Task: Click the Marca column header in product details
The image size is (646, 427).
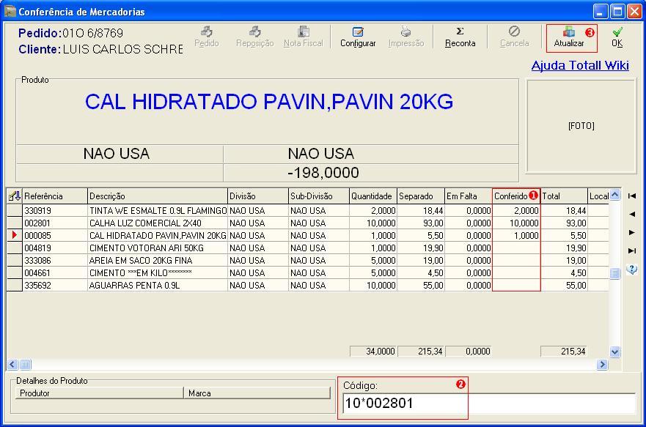Action: pos(257,393)
